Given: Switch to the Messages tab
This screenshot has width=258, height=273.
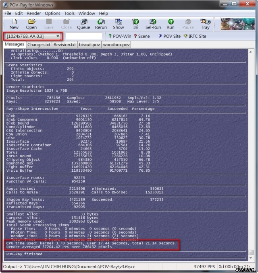Looking at the screenshot, I should click(15, 44).
